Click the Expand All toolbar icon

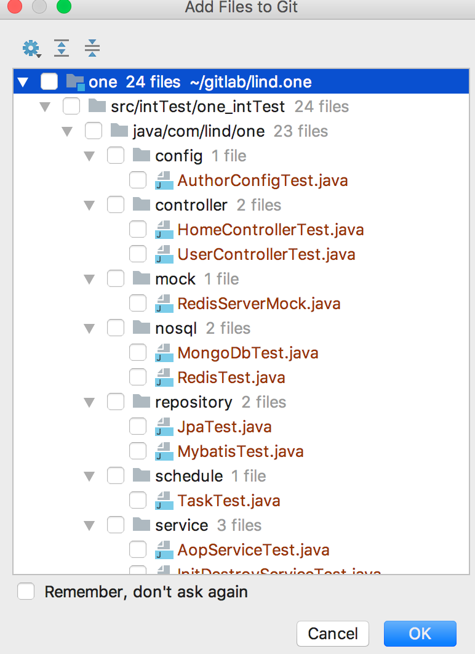(x=62, y=48)
